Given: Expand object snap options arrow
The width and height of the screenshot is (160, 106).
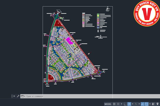Looking at the screenshot, I should click(150, 104).
